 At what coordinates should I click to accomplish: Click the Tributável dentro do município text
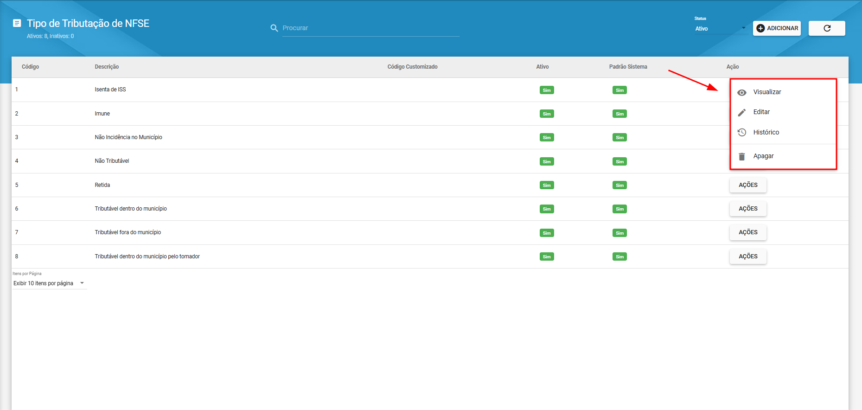pos(131,209)
